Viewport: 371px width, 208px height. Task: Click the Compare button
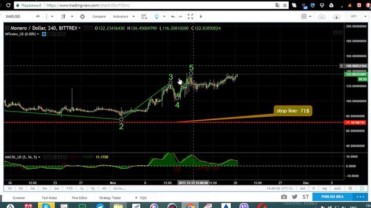pyautogui.click(x=99, y=17)
